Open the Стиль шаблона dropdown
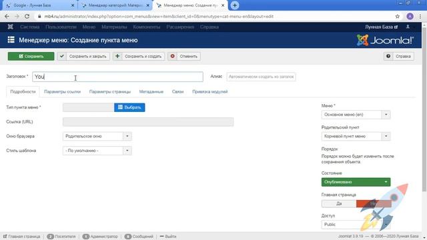This screenshot has height=240, width=427. click(97, 151)
